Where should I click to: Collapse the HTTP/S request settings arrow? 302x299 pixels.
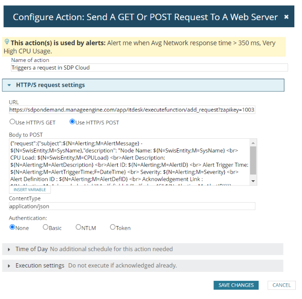[x=9, y=85]
